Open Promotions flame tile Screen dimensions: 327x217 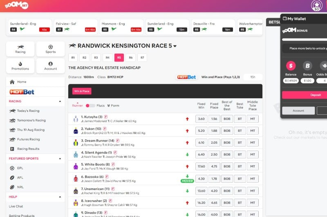20,66
